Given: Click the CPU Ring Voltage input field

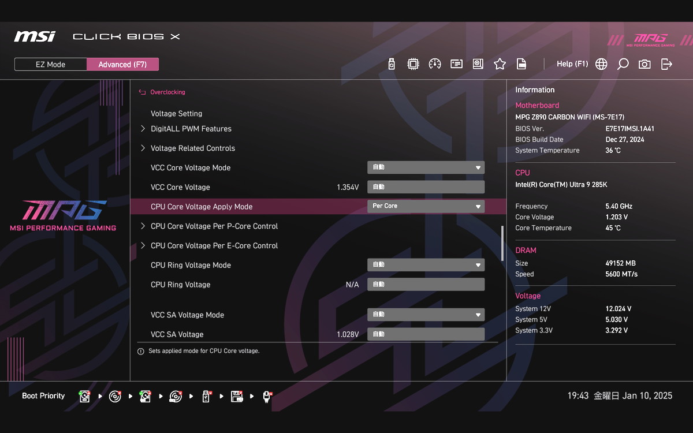Looking at the screenshot, I should (x=426, y=285).
